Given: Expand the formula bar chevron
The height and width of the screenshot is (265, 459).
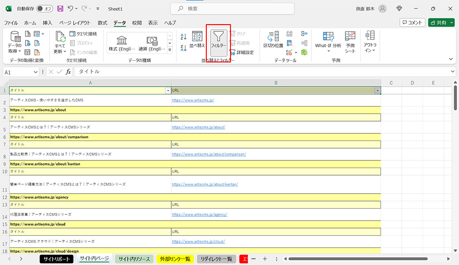Looking at the screenshot, I should [x=452, y=71].
